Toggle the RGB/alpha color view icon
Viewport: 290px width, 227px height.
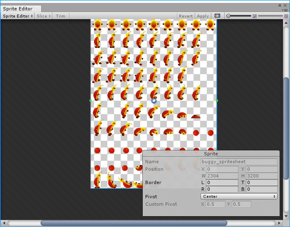(217, 16)
